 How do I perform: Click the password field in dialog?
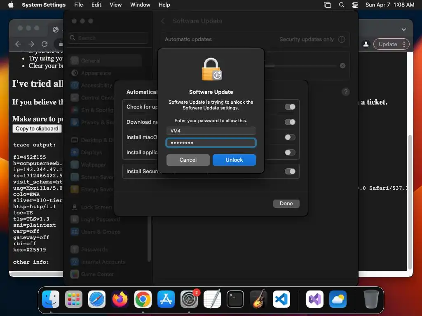[x=211, y=143]
